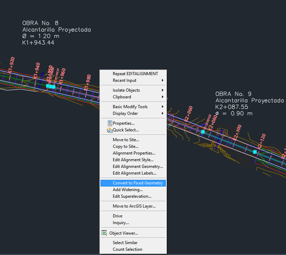Viewport: 286px width, 255px height.
Task: Open Edit Alignment Geometry
Action: tap(133, 166)
